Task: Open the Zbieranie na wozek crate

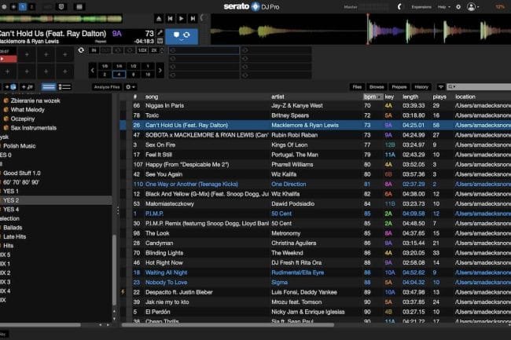Action: (x=35, y=101)
